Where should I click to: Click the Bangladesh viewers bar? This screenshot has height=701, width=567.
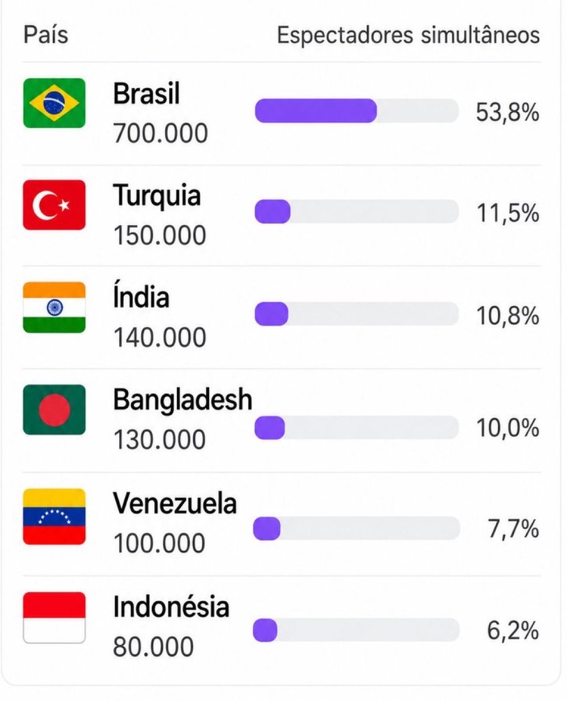point(357,428)
